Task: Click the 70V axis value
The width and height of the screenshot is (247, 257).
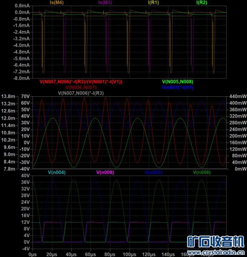Action: (x=25, y=96)
